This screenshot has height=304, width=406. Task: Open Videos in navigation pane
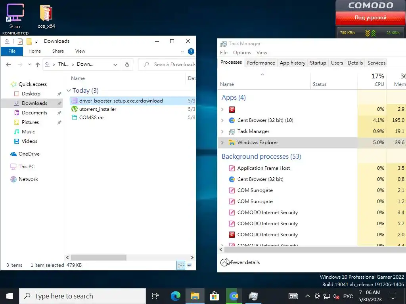tap(29, 141)
